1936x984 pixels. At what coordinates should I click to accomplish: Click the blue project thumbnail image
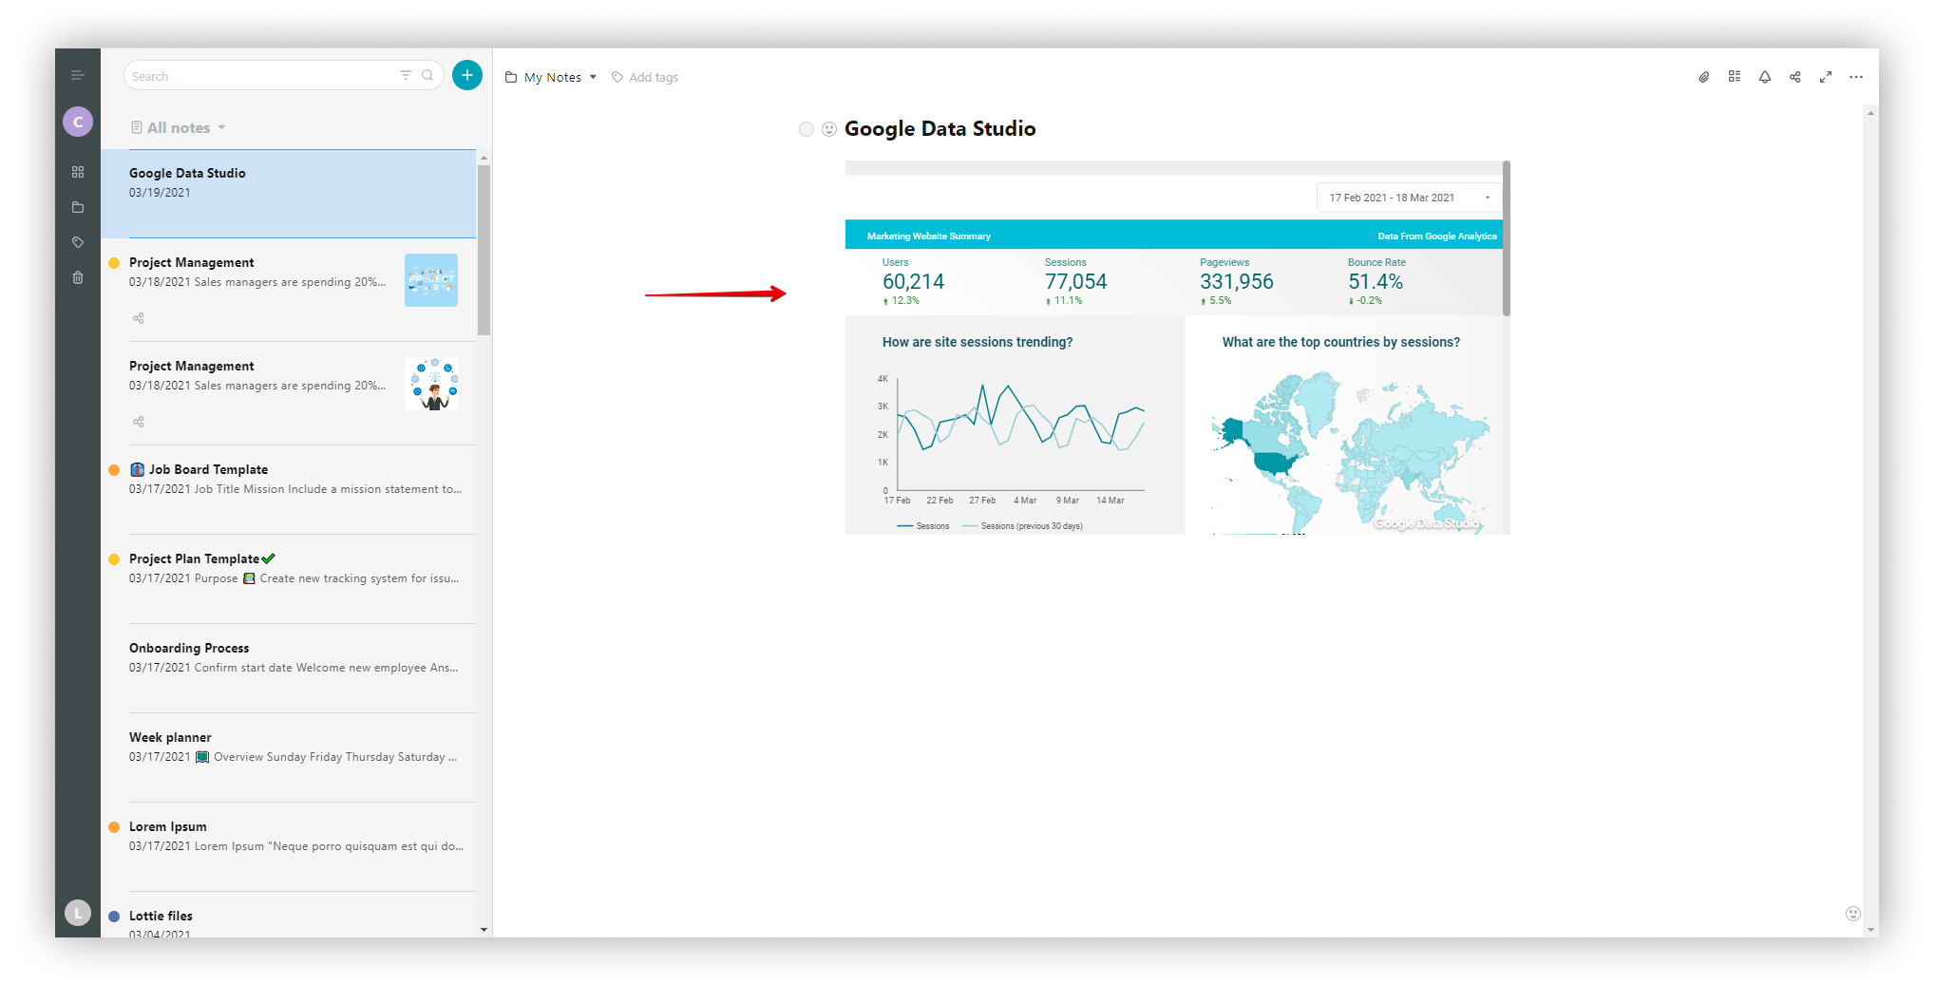pos(431,280)
